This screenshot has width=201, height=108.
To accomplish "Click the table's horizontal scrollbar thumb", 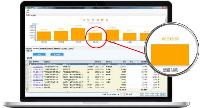I will pyautogui.click(x=68, y=92).
